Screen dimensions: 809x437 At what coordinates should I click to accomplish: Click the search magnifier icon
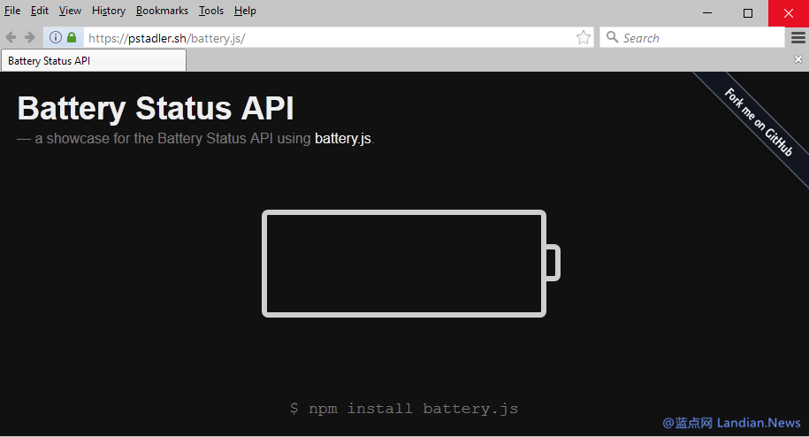pos(612,37)
